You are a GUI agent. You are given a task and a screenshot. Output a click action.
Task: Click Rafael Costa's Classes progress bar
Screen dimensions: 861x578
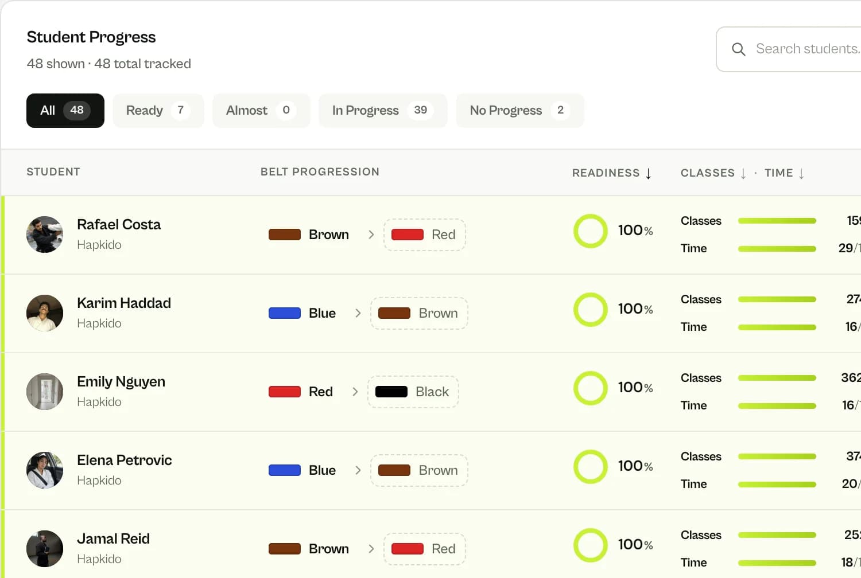click(777, 221)
